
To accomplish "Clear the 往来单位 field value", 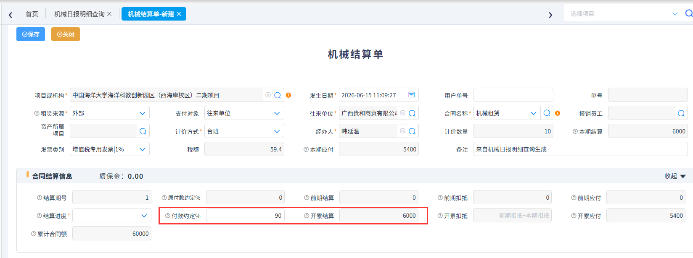I will point(402,113).
